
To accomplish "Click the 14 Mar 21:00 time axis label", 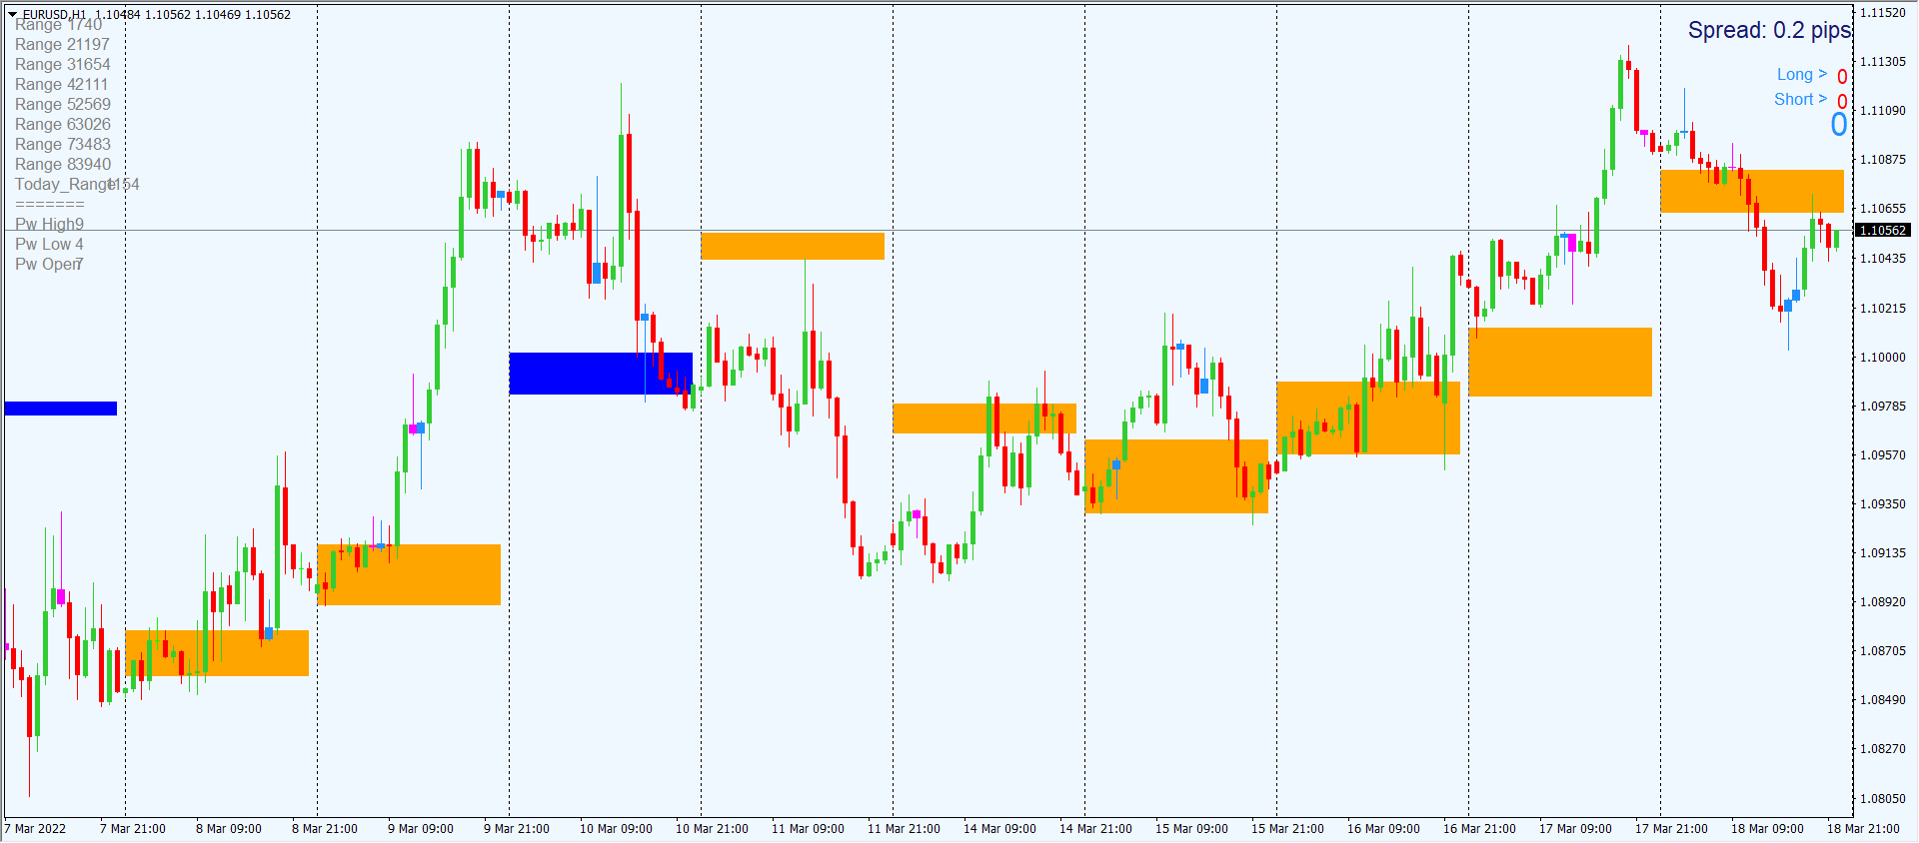I will point(1095,829).
